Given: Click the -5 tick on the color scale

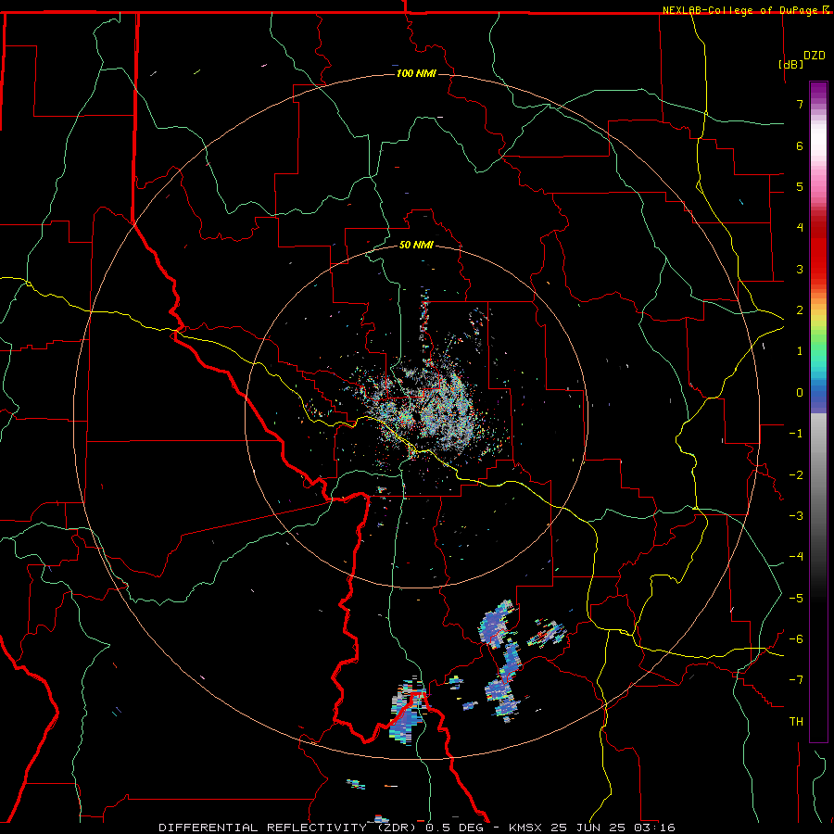Looking at the screenshot, I should point(796,599).
